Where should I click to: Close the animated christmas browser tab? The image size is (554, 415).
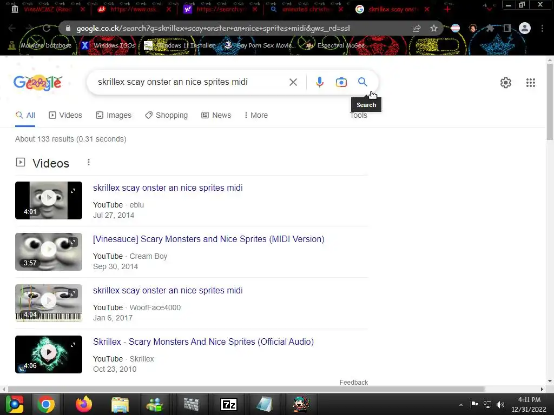tap(341, 9)
